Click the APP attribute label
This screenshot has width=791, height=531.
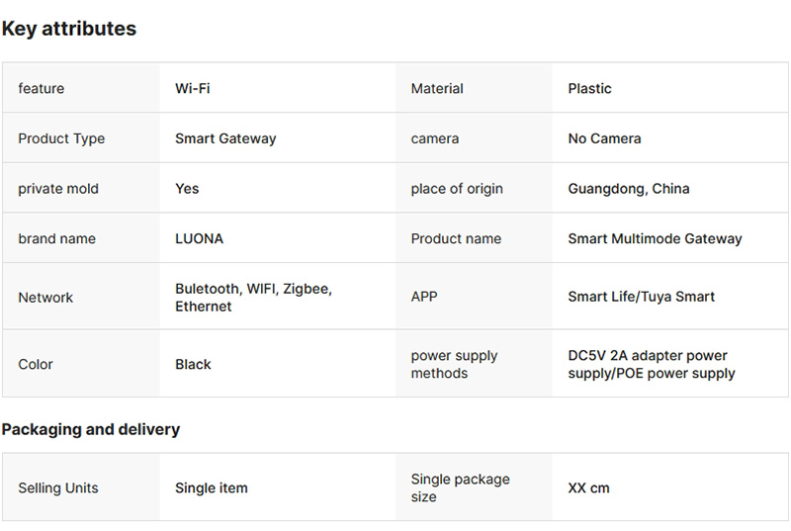[x=424, y=296]
